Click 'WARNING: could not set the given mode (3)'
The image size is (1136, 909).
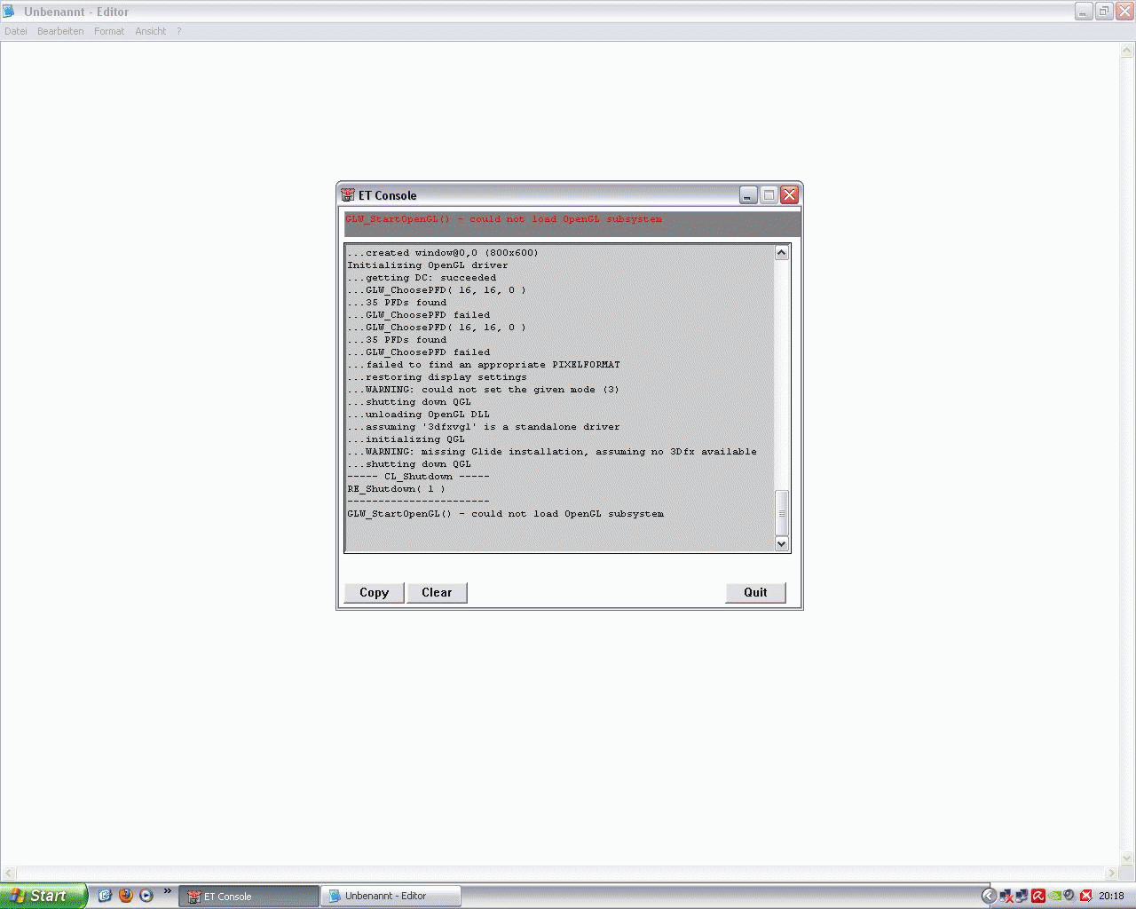(484, 390)
